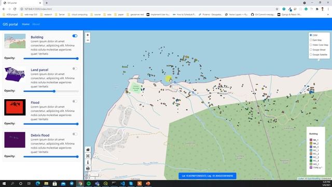
Task: Click the GIS portal brand title
Action: [10, 24]
